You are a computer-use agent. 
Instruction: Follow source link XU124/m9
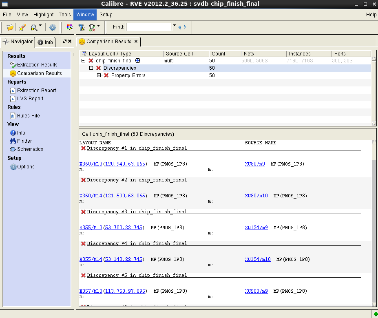(x=256, y=227)
